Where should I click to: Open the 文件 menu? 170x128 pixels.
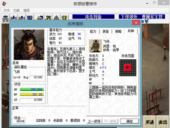click(6, 10)
